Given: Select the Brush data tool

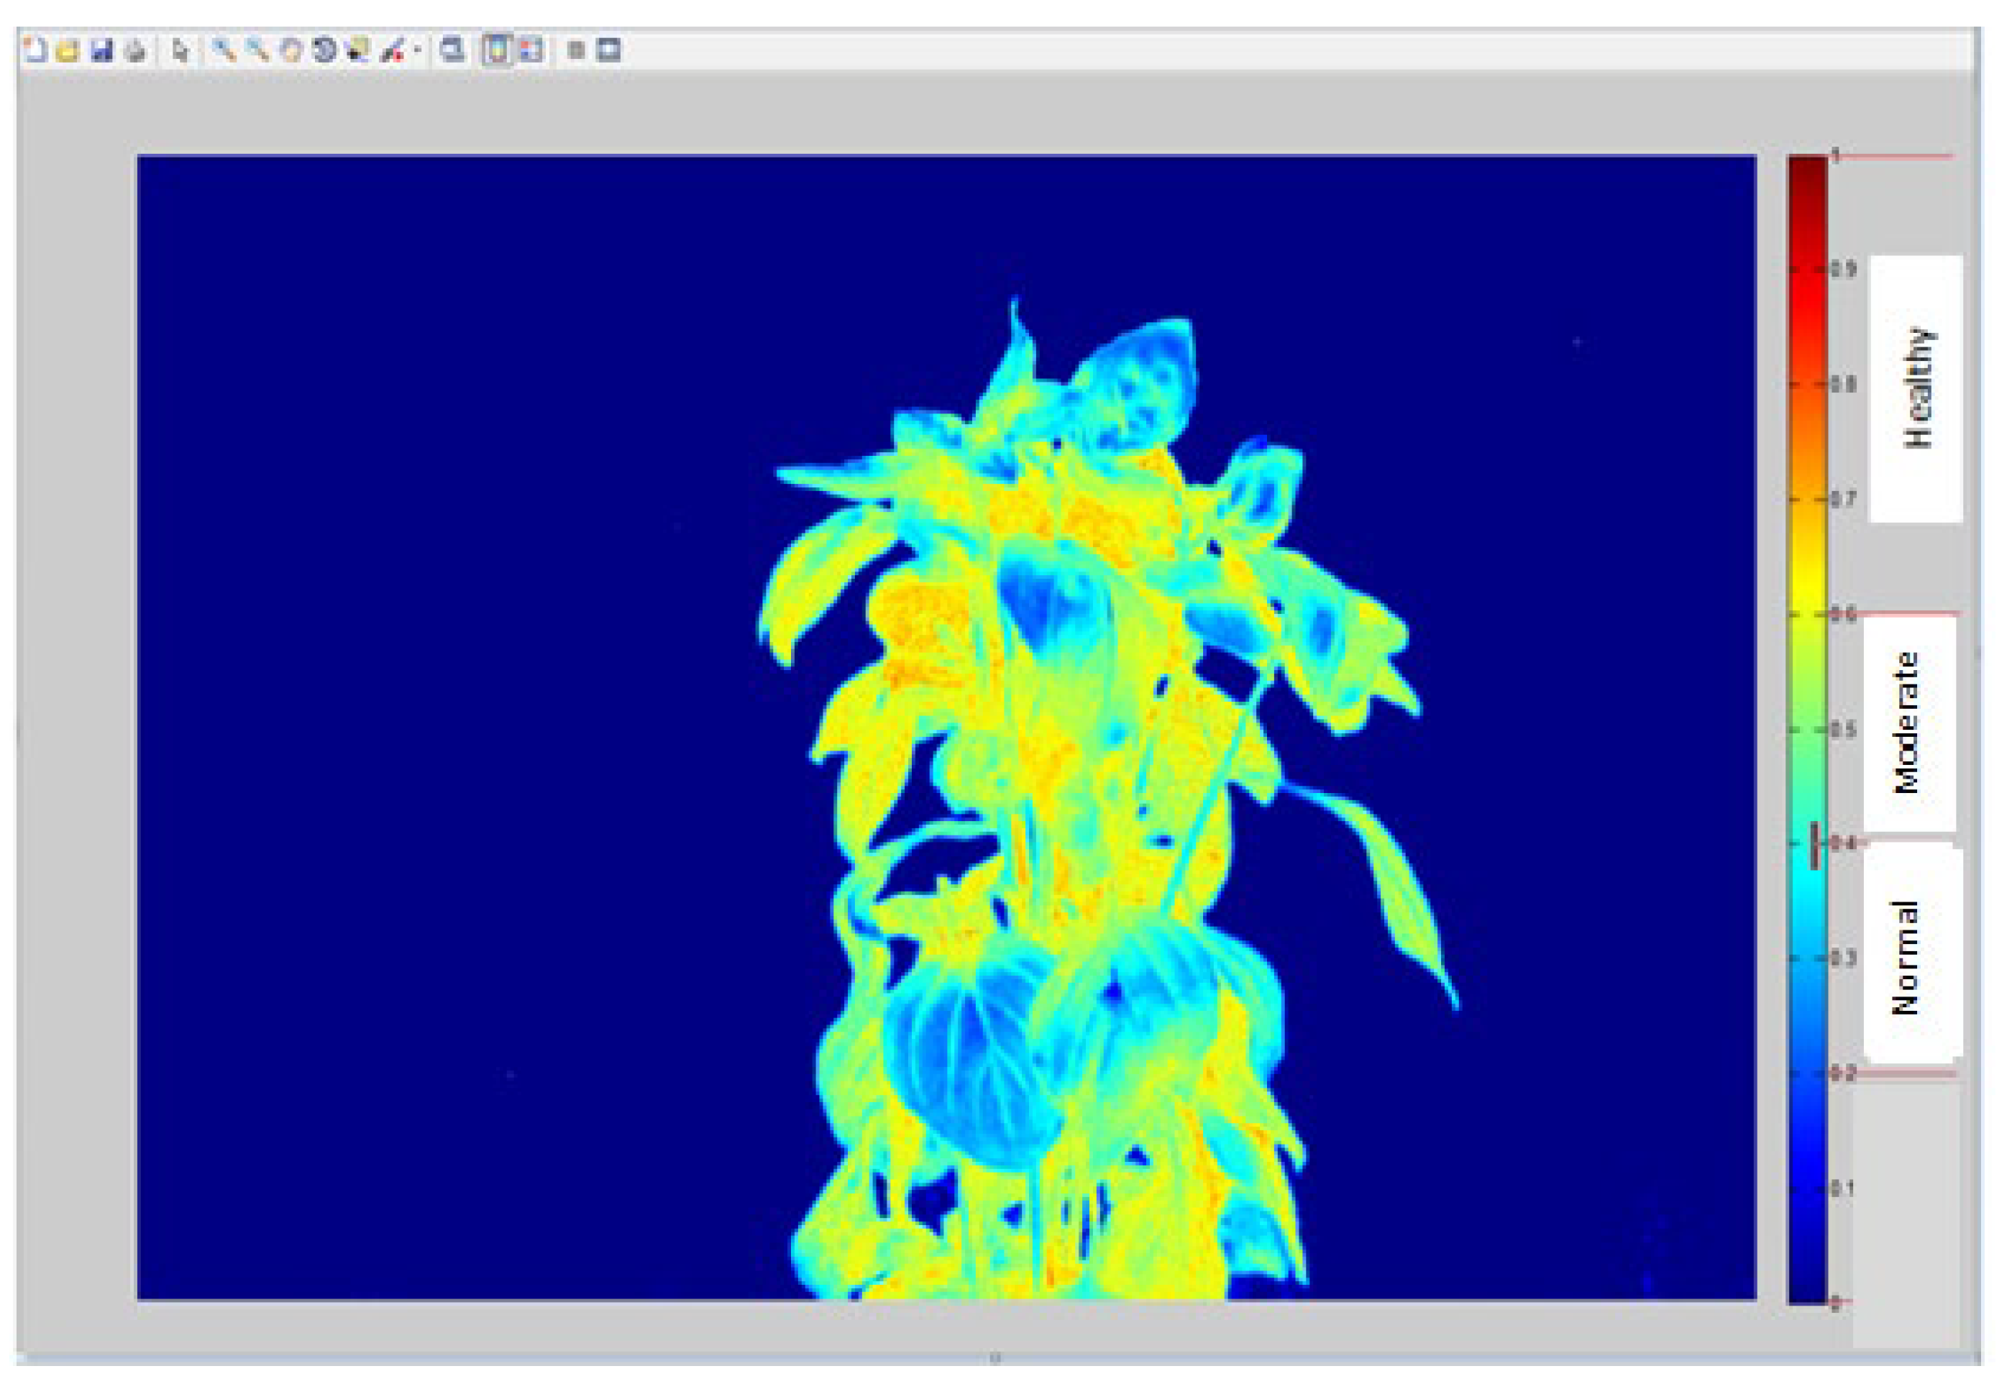Looking at the screenshot, I should point(392,50).
